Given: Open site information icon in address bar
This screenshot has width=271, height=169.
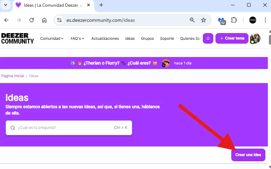Looking at the screenshot, I should coord(59,20).
